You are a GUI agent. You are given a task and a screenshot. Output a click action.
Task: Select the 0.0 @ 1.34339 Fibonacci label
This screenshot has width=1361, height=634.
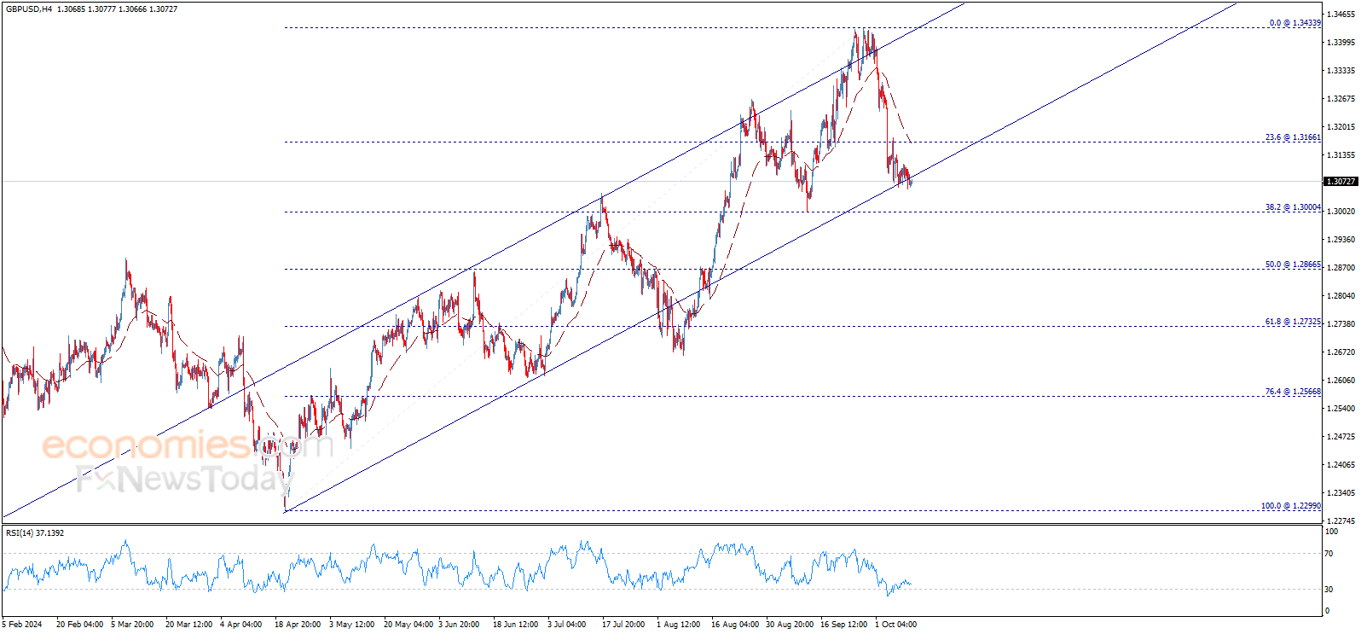point(1295,23)
